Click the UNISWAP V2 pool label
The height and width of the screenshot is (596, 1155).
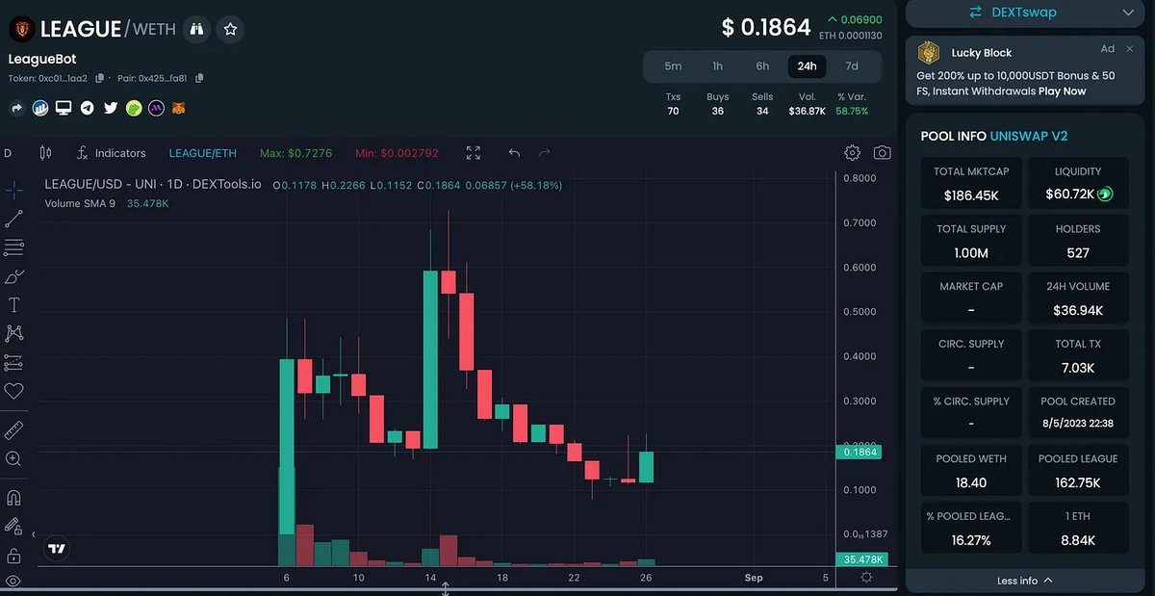tap(1029, 137)
